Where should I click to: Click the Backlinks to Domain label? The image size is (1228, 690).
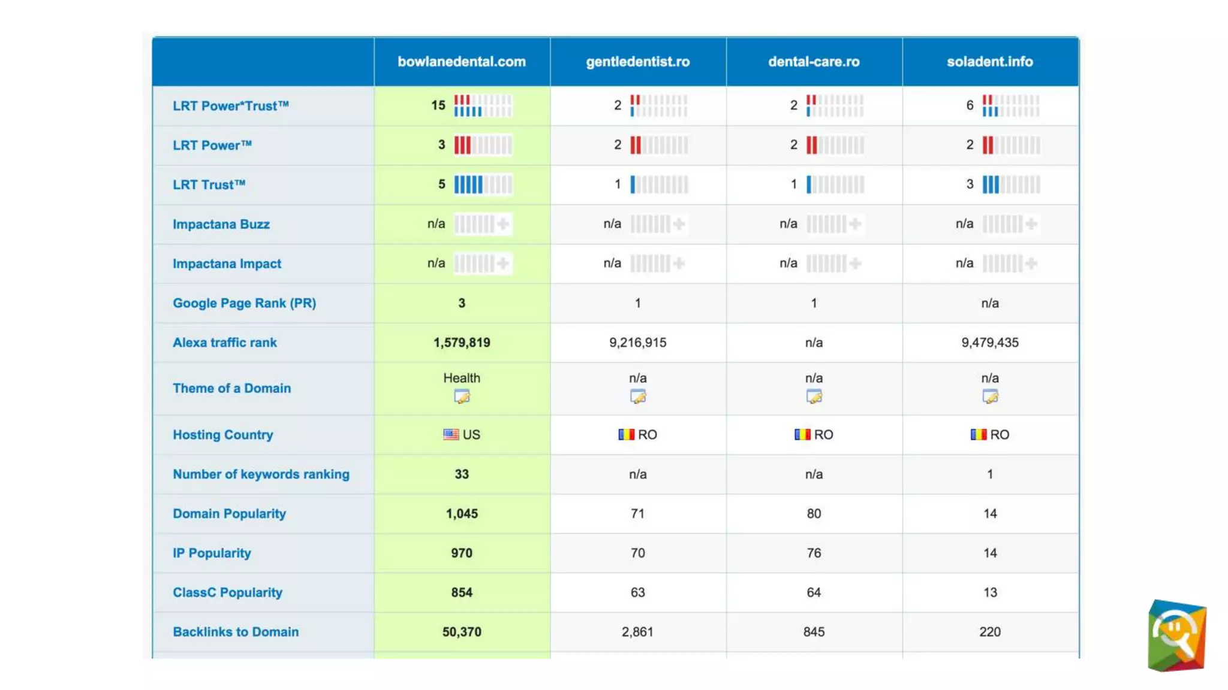coord(236,632)
